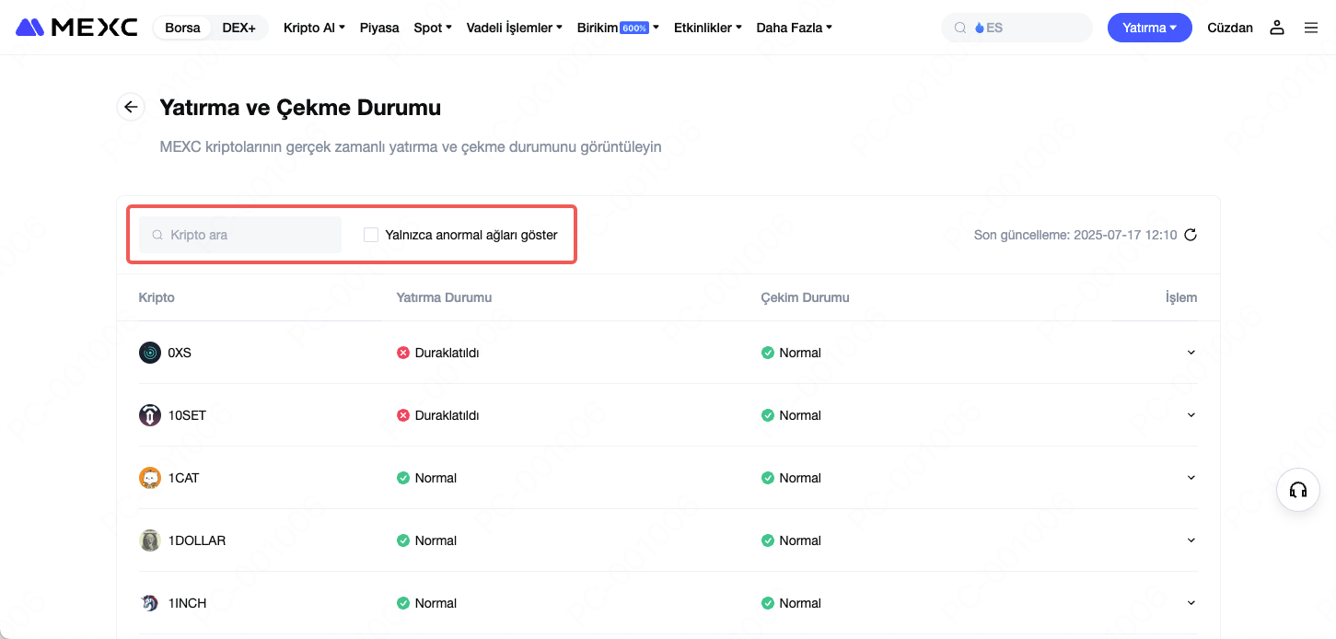Click the 10SET coin name

[x=187, y=415]
